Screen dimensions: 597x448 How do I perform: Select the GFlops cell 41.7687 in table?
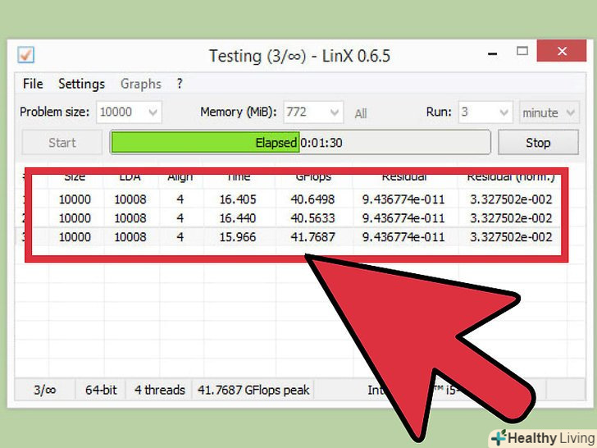(312, 237)
